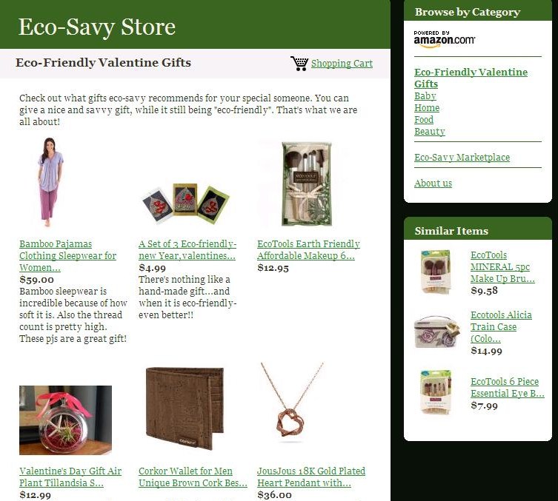Select the Home category
This screenshot has width=558, height=501.
[x=427, y=107]
